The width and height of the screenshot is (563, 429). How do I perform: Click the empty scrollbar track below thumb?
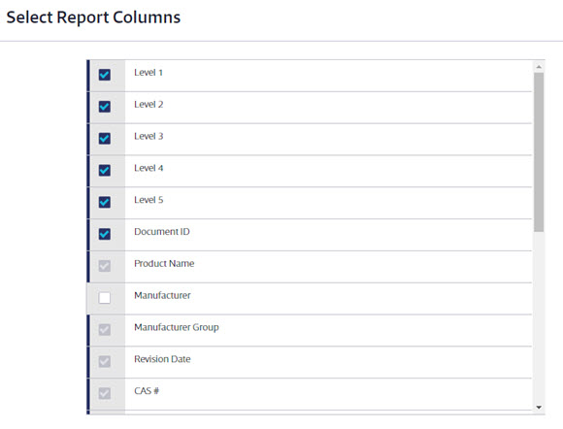539,317
